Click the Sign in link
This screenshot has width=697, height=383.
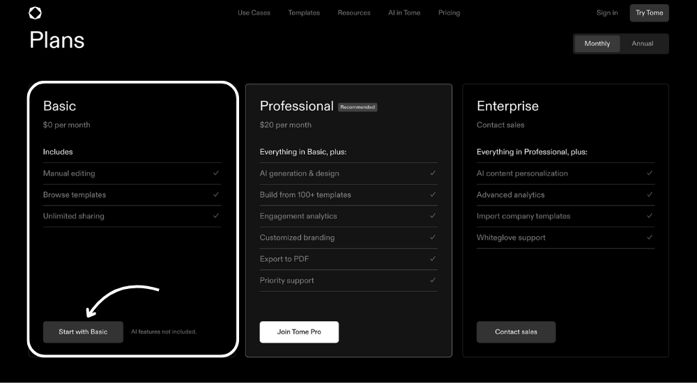tap(607, 13)
